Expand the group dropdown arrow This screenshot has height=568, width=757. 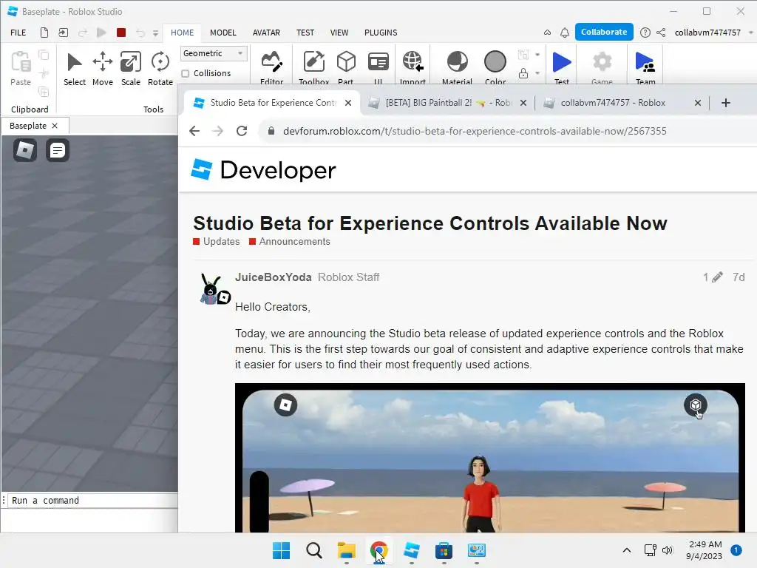tap(537, 55)
